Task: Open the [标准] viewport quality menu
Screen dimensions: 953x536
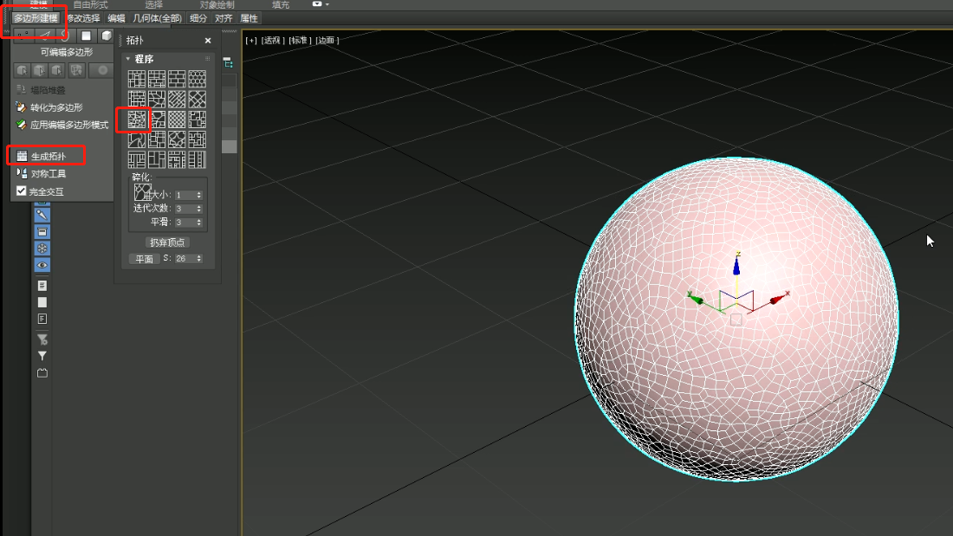Action: coord(300,40)
